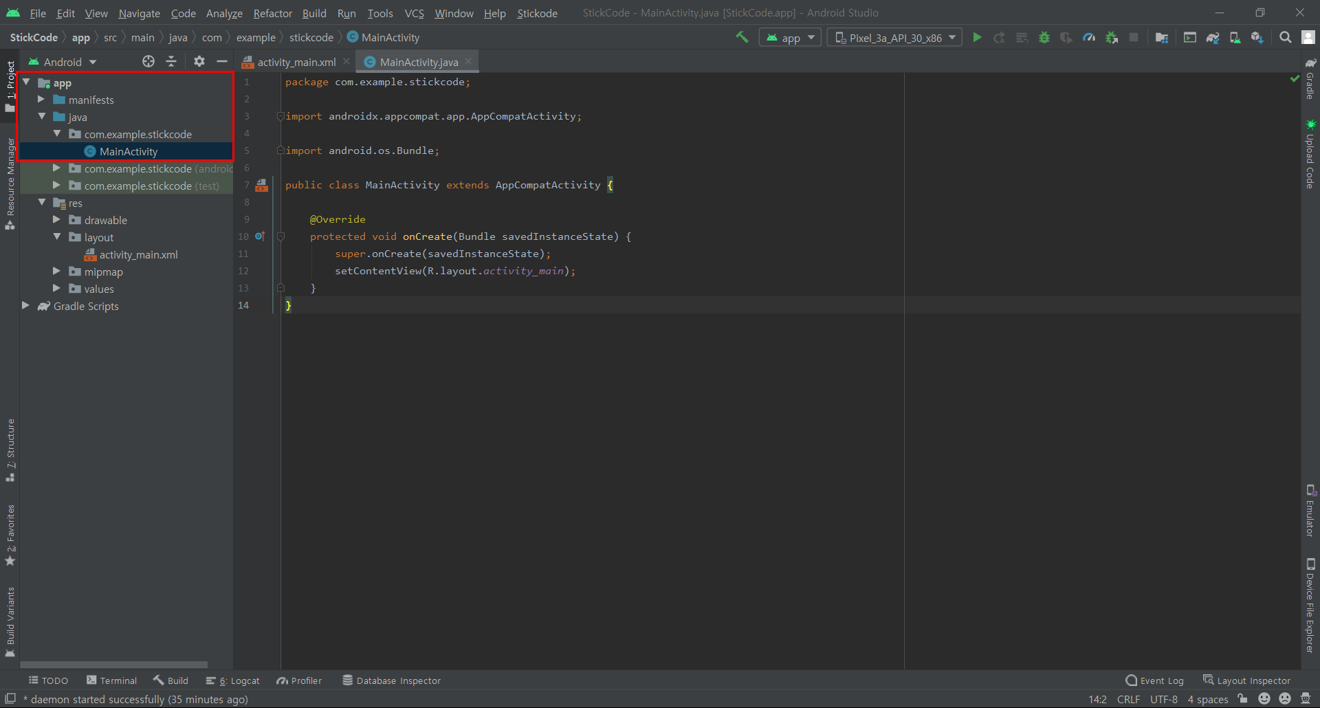Show the Build Variants tool window
The height and width of the screenshot is (708, 1320).
(10, 621)
